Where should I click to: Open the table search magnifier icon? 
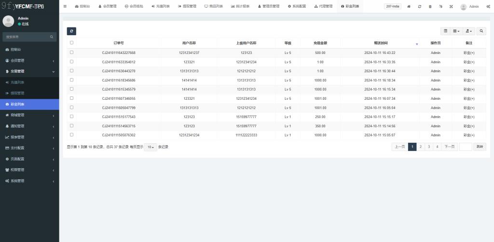(481, 31)
